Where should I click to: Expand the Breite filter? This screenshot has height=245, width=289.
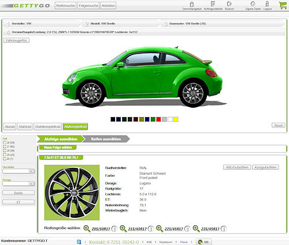click(18, 193)
